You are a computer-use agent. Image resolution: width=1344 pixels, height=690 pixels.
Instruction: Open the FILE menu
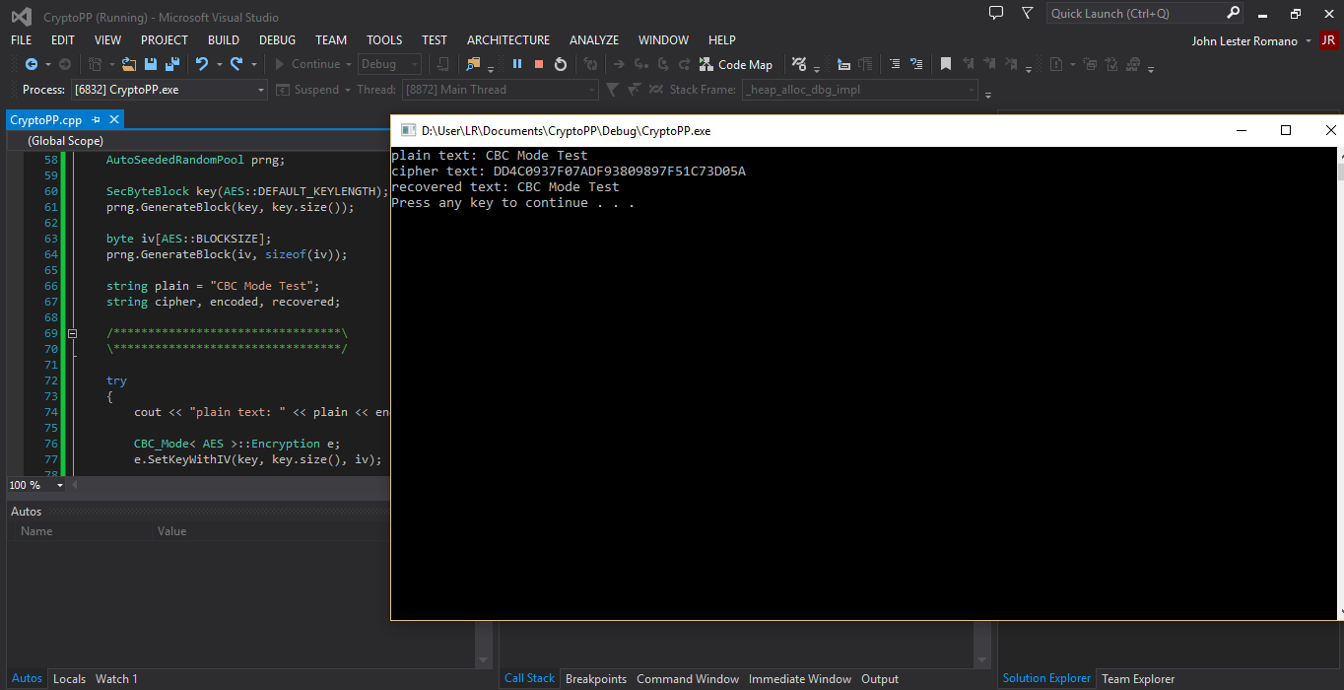[21, 40]
